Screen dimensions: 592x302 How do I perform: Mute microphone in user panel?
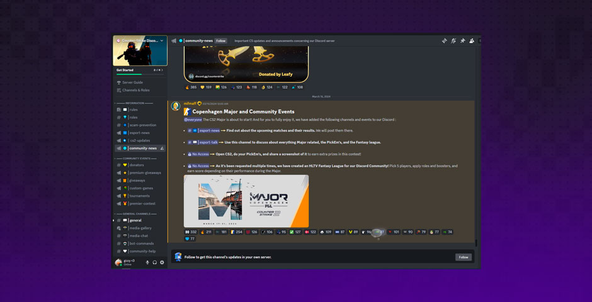click(147, 262)
